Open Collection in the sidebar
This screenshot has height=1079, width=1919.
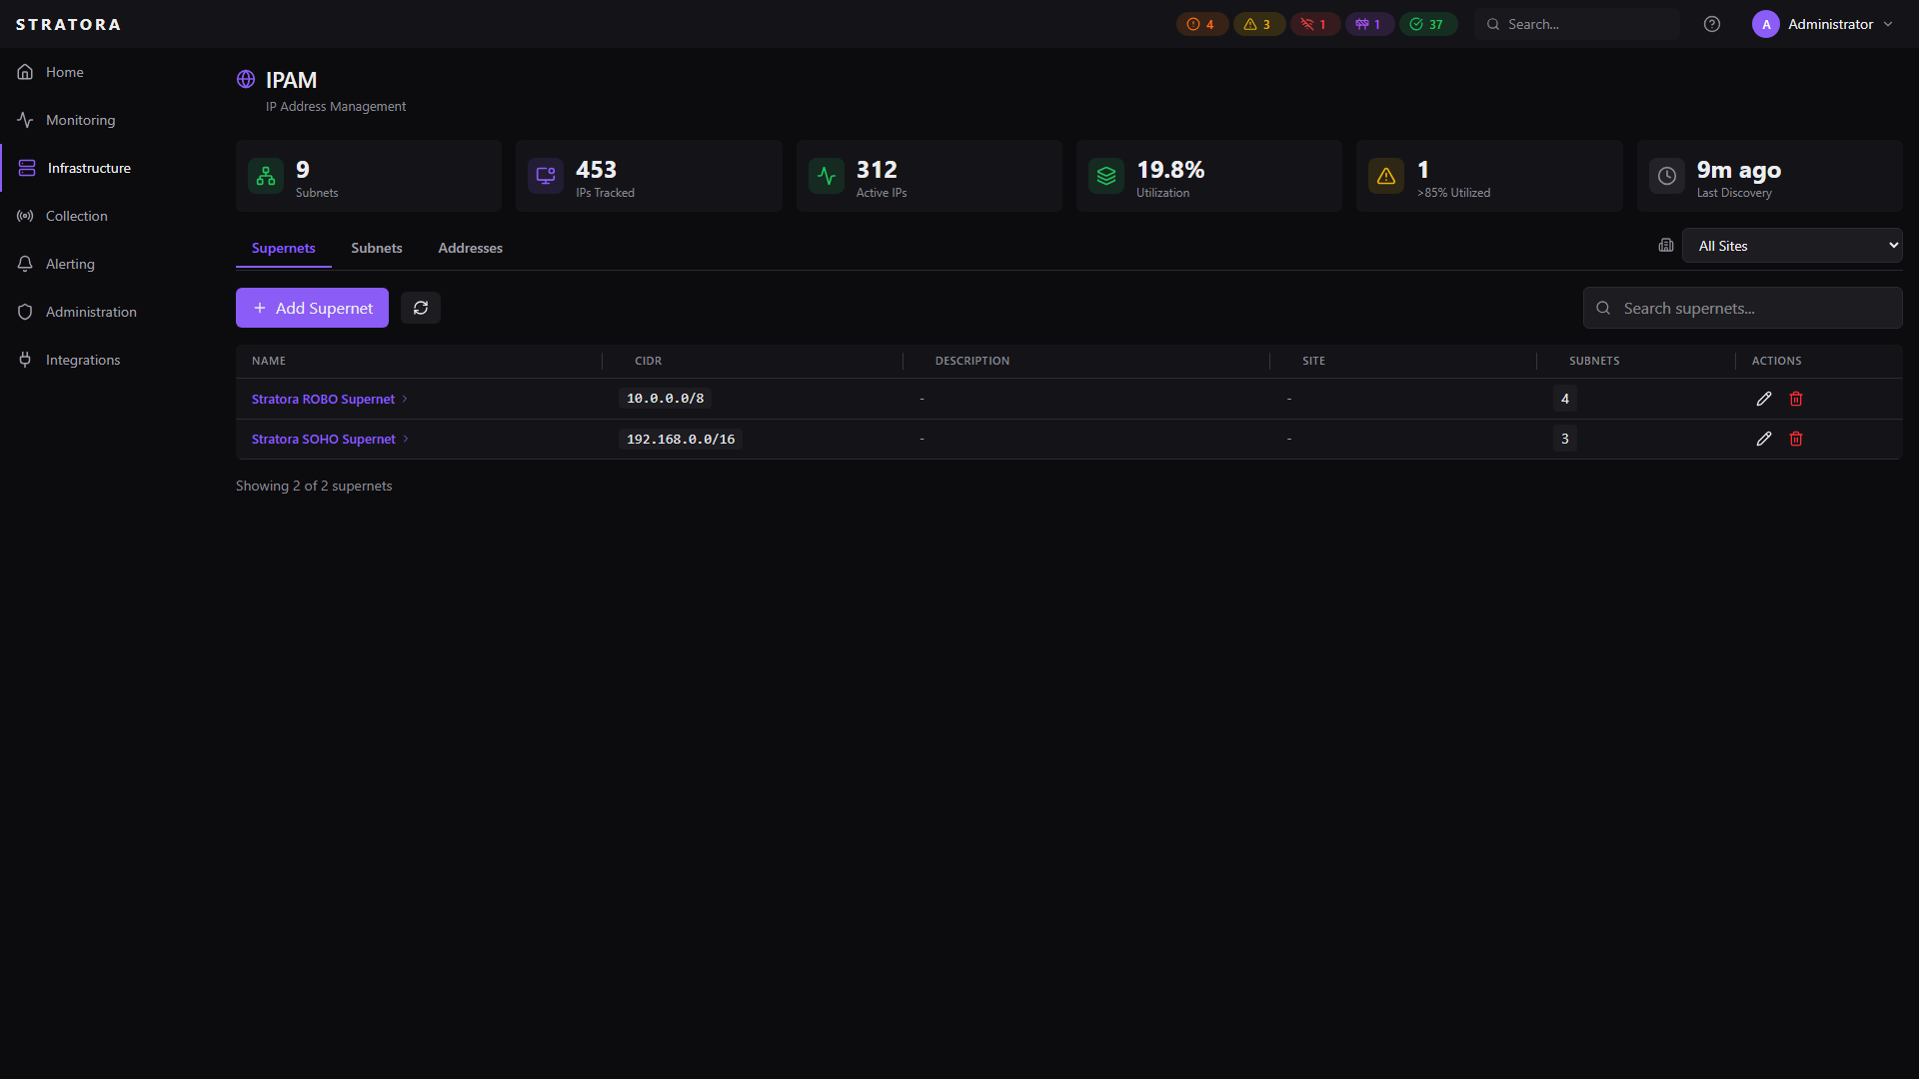(76, 216)
